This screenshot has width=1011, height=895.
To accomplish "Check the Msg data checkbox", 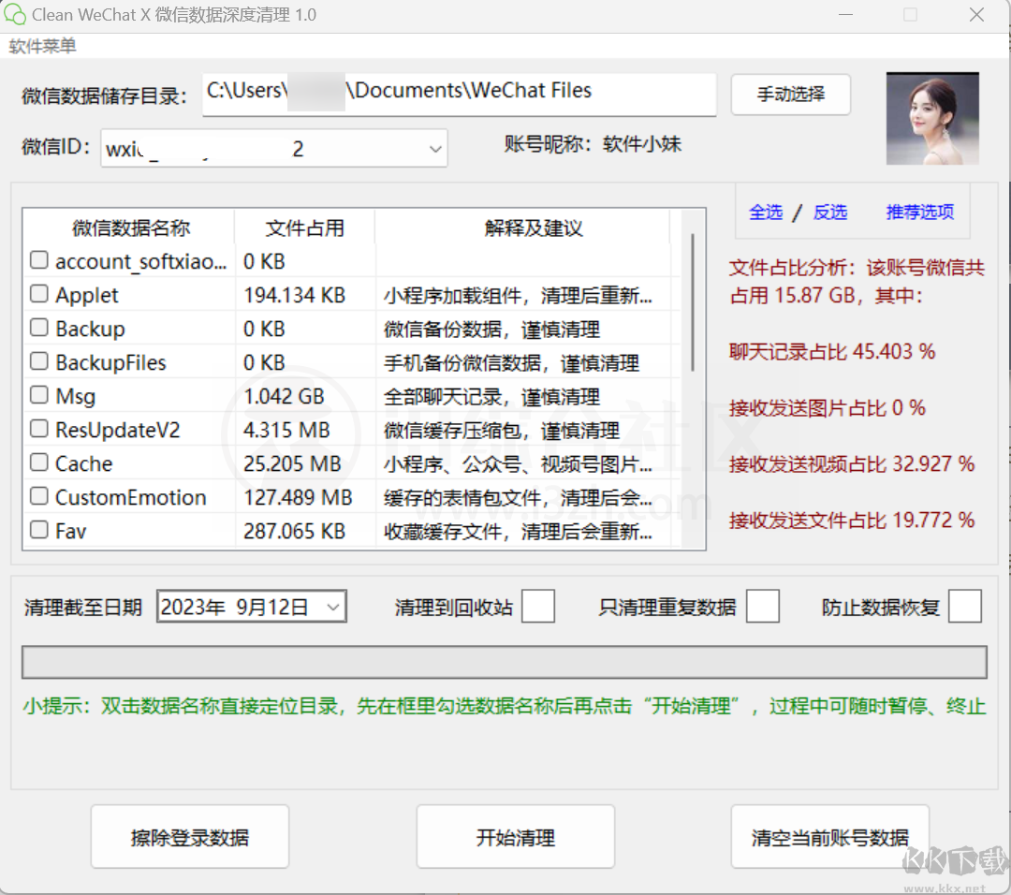I will (x=38, y=395).
